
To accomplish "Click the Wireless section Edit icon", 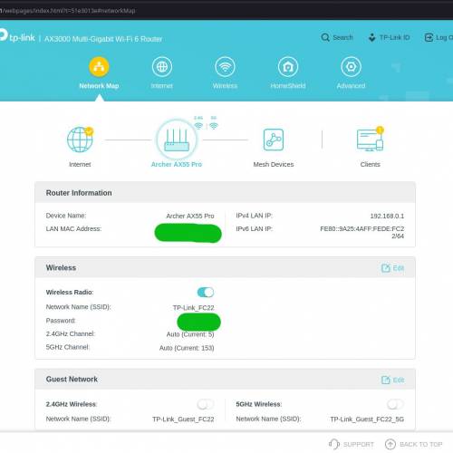I will (x=386, y=268).
